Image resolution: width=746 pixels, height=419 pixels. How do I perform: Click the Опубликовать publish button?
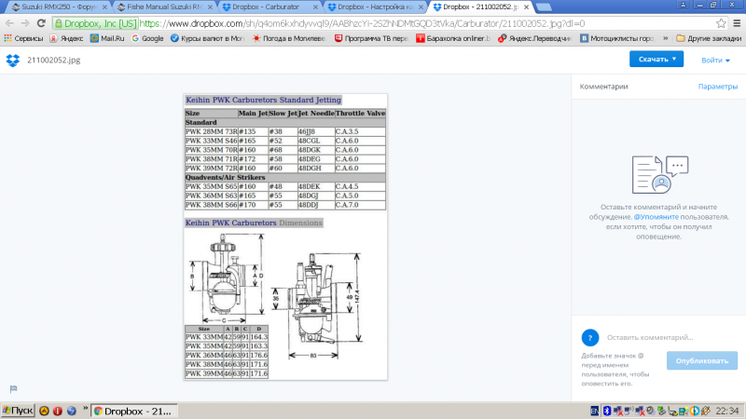(702, 360)
